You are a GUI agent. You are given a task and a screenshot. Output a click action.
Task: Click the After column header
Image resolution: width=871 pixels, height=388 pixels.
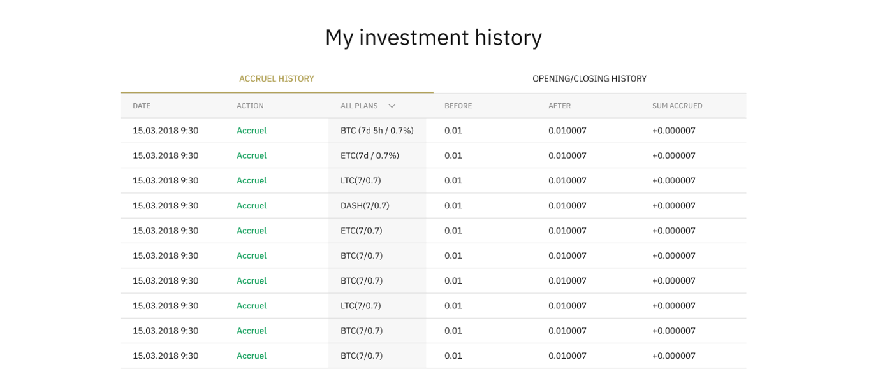(559, 106)
